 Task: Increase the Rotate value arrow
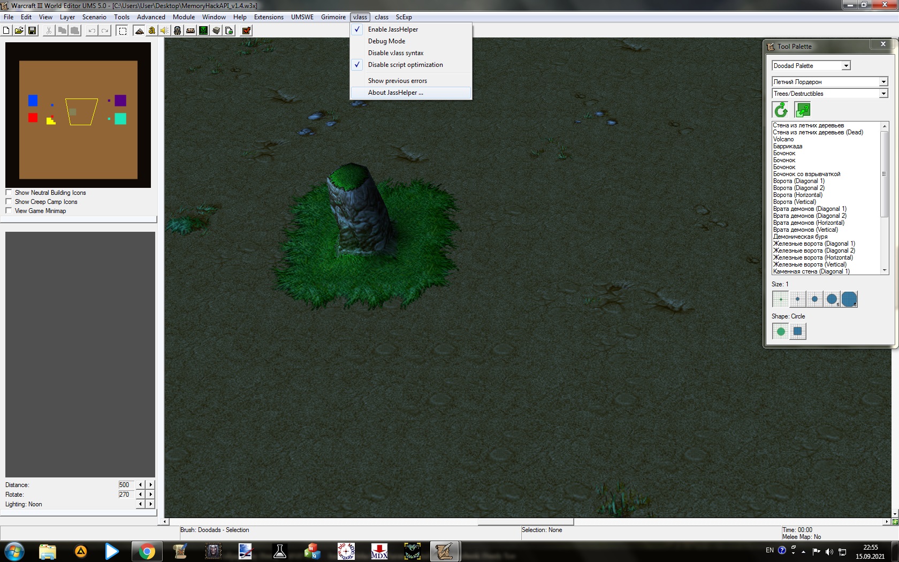pos(150,495)
